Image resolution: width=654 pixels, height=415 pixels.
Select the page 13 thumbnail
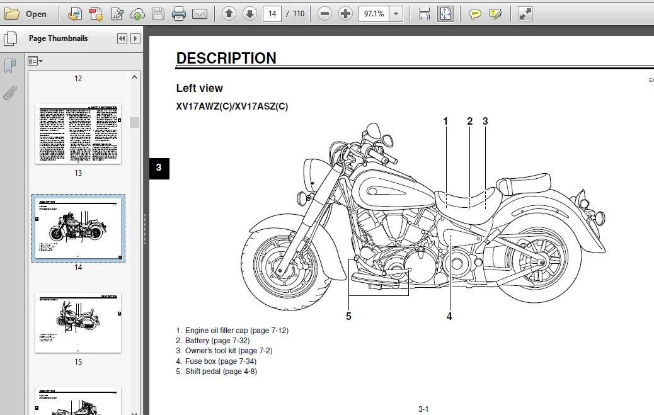pos(78,134)
